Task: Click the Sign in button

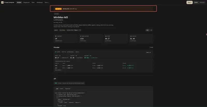Action: (x=189, y=2)
